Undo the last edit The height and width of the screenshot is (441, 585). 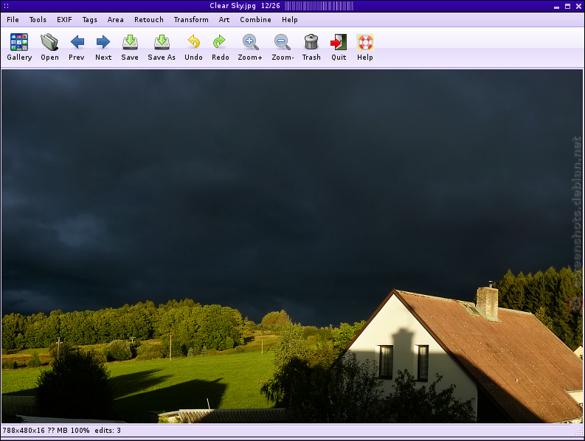[193, 42]
